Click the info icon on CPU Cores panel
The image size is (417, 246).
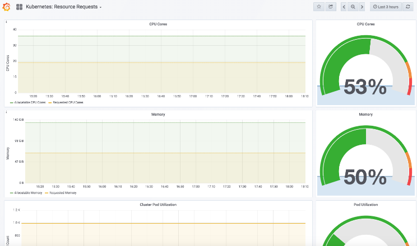[x=6, y=22]
